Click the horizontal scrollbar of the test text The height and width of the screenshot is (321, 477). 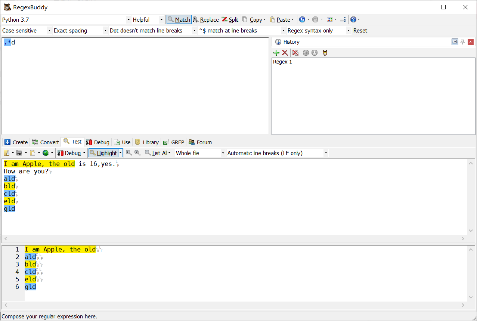point(234,238)
